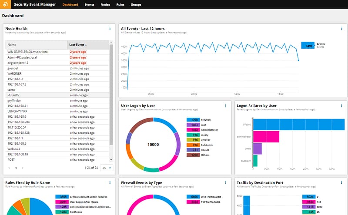Click port 8080 legend swatch
This screenshot has height=215, width=348.
point(309,207)
